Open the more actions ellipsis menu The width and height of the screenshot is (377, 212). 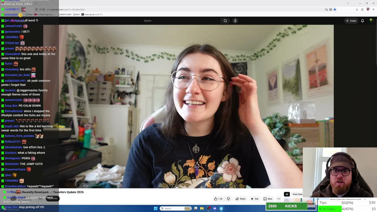(x=279, y=199)
